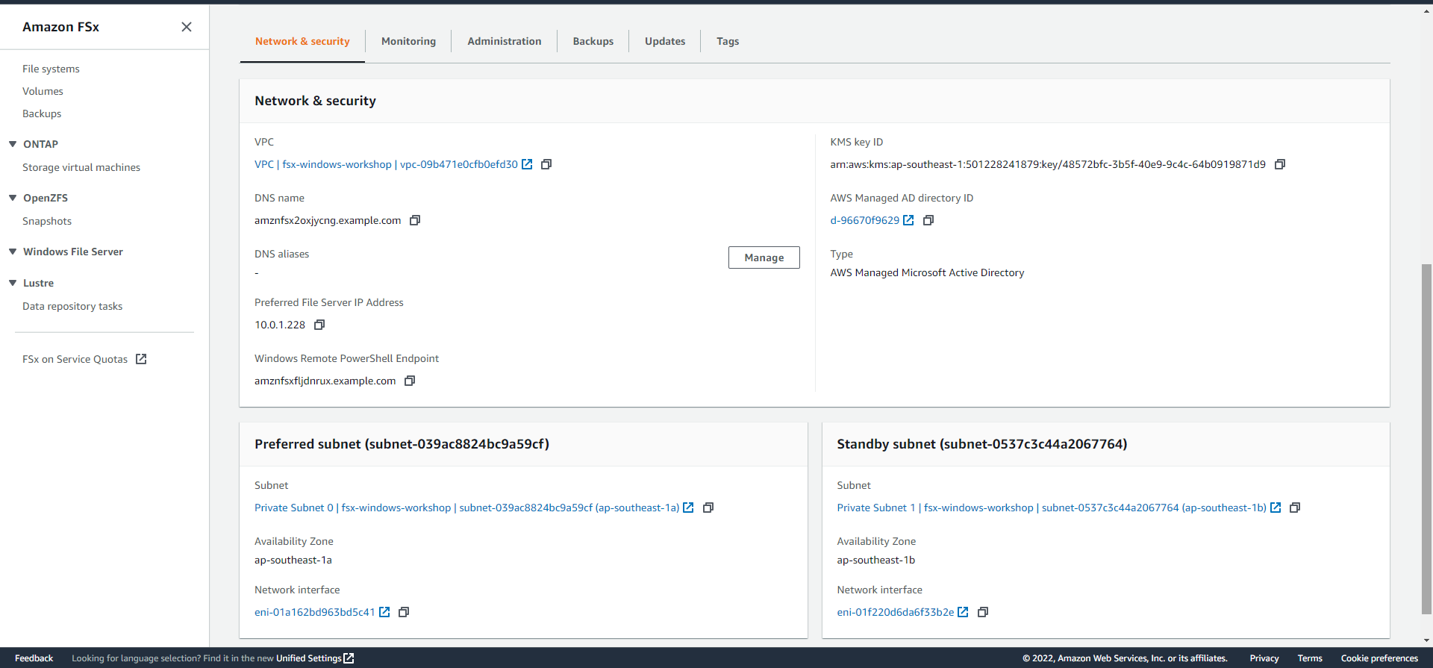This screenshot has height=668, width=1433.
Task: Copy the VPC ID to clipboard
Action: (546, 164)
